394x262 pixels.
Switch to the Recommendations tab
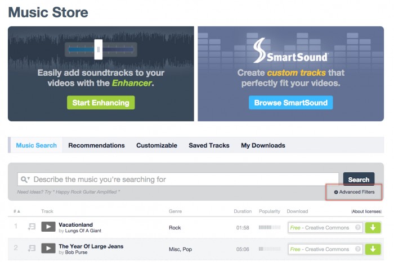click(x=96, y=145)
